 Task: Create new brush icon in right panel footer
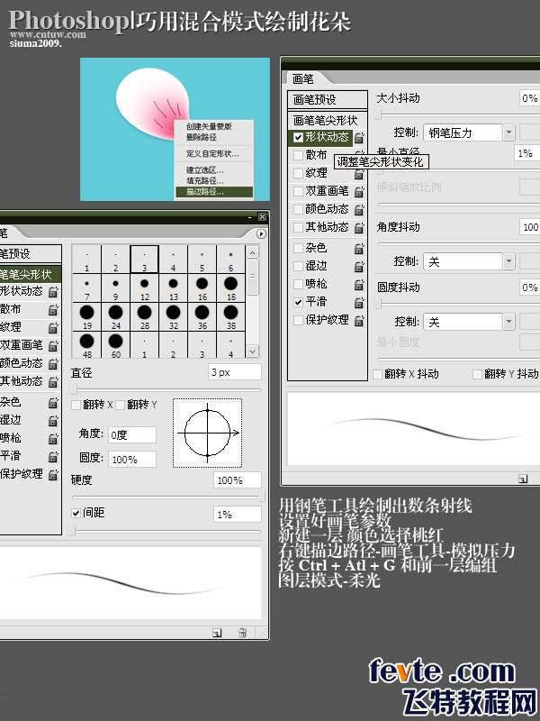523,479
